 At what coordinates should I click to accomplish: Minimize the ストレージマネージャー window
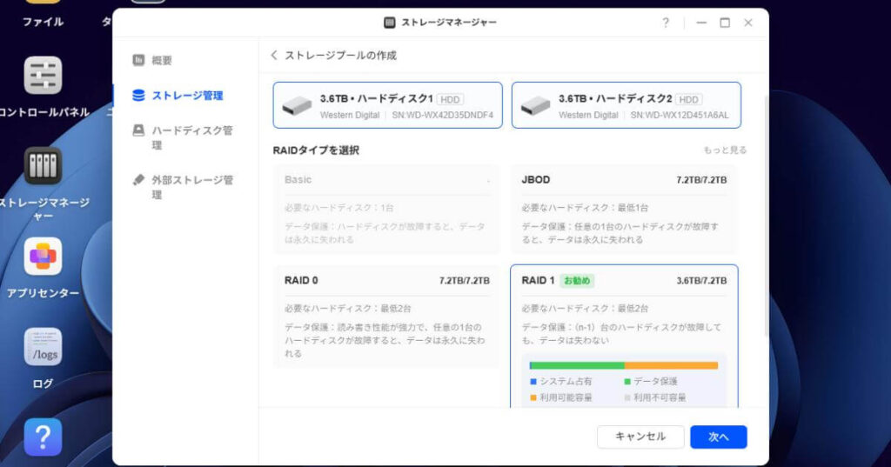701,23
